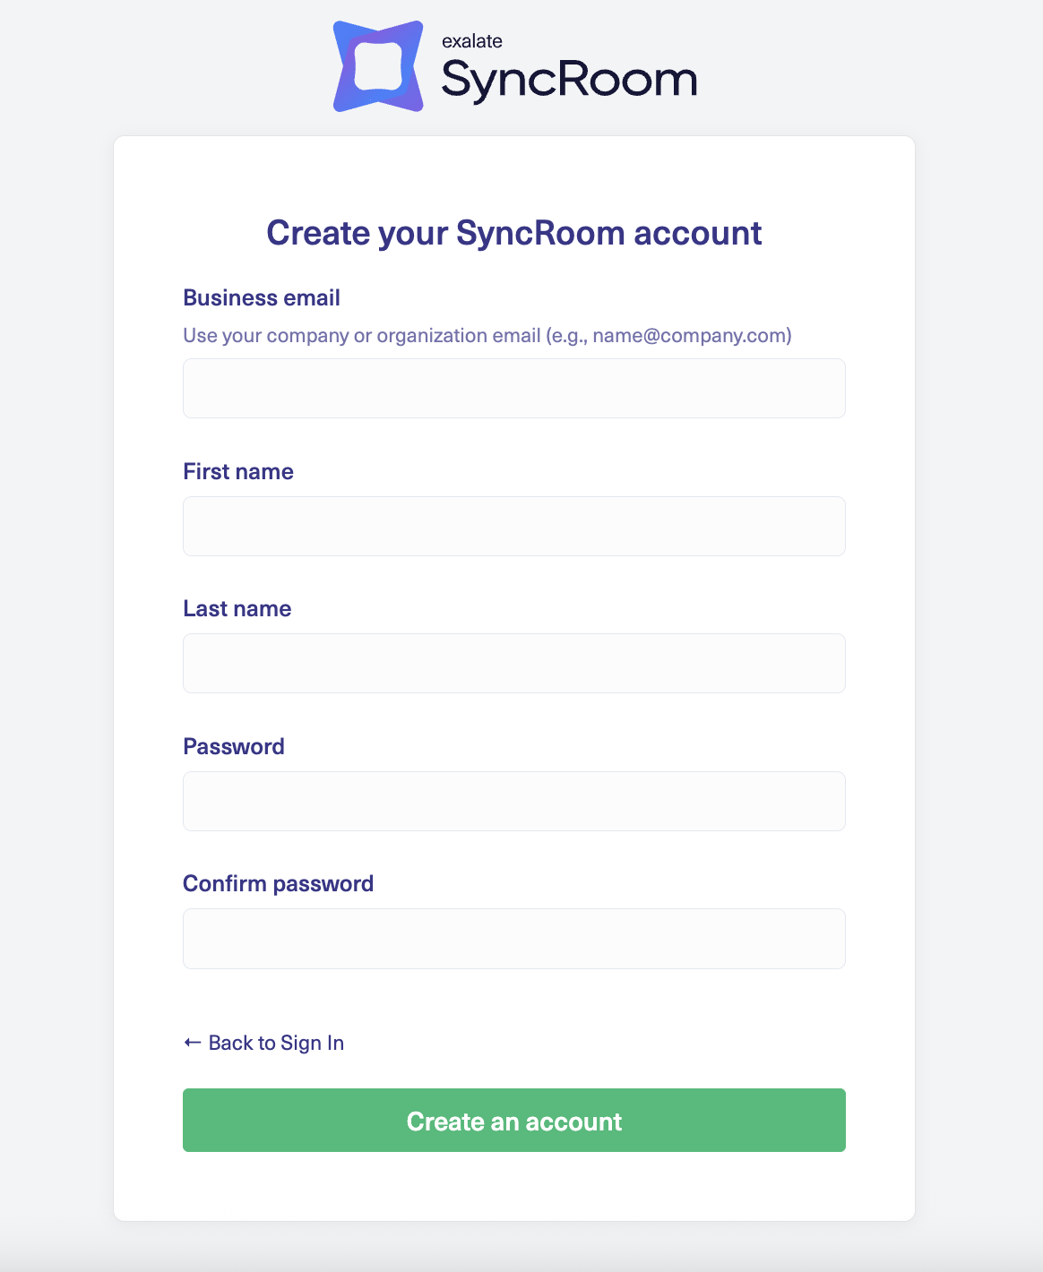Click the Create your SyncRoom account heading
The image size is (1043, 1272).
(x=513, y=233)
